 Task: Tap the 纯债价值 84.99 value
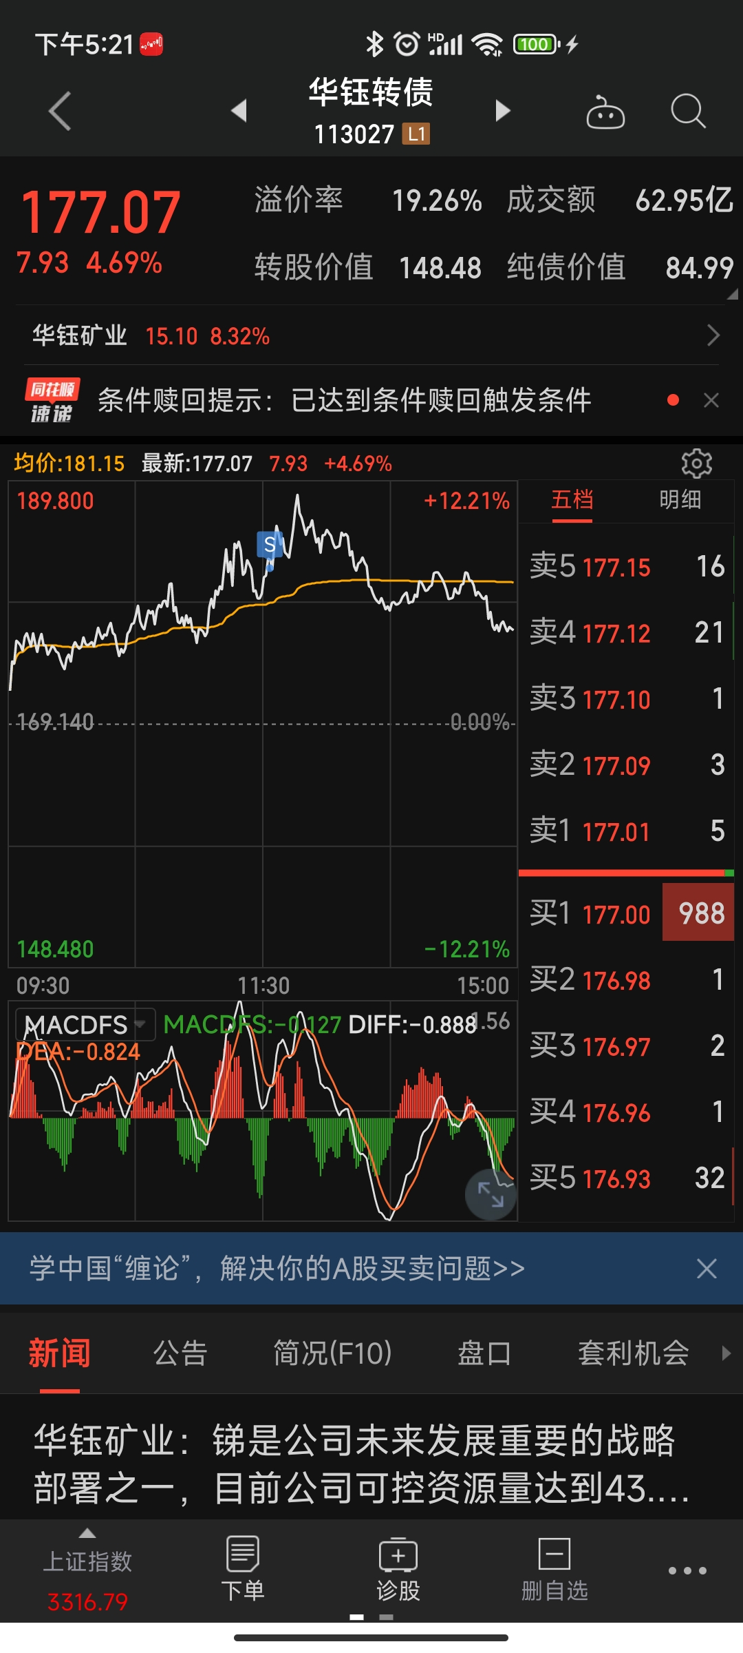click(700, 268)
